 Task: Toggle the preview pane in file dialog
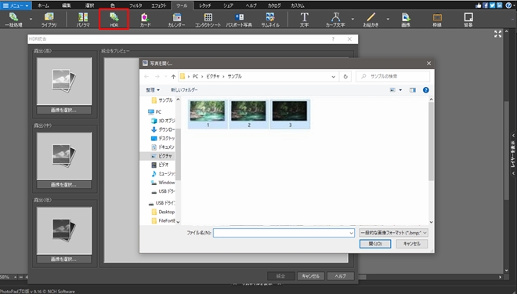pyautogui.click(x=413, y=90)
